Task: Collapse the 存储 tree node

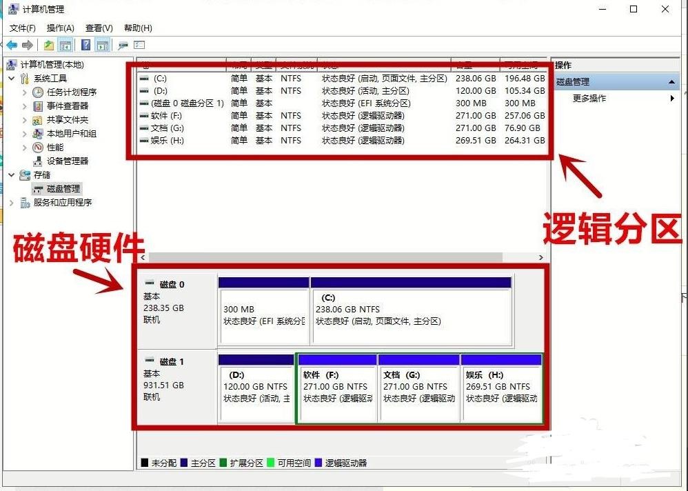Action: click(12, 175)
